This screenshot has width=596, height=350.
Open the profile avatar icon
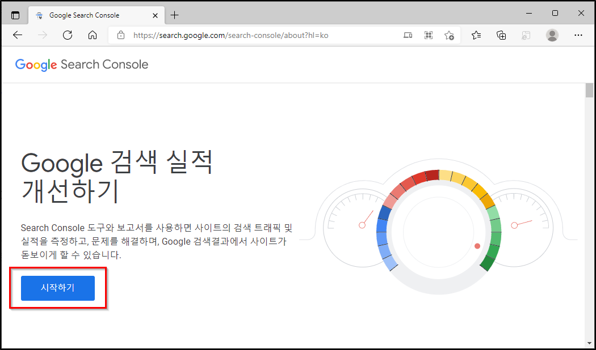[552, 35]
